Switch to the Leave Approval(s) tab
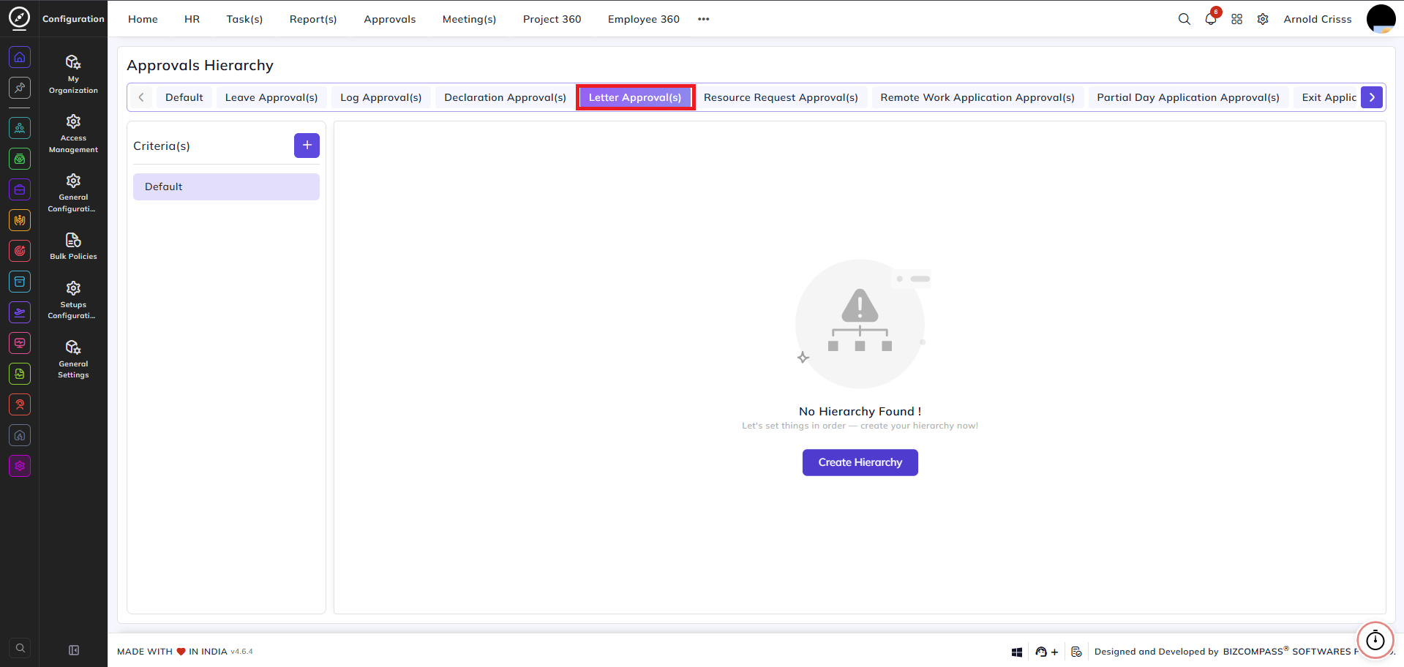The image size is (1404, 667). (271, 97)
